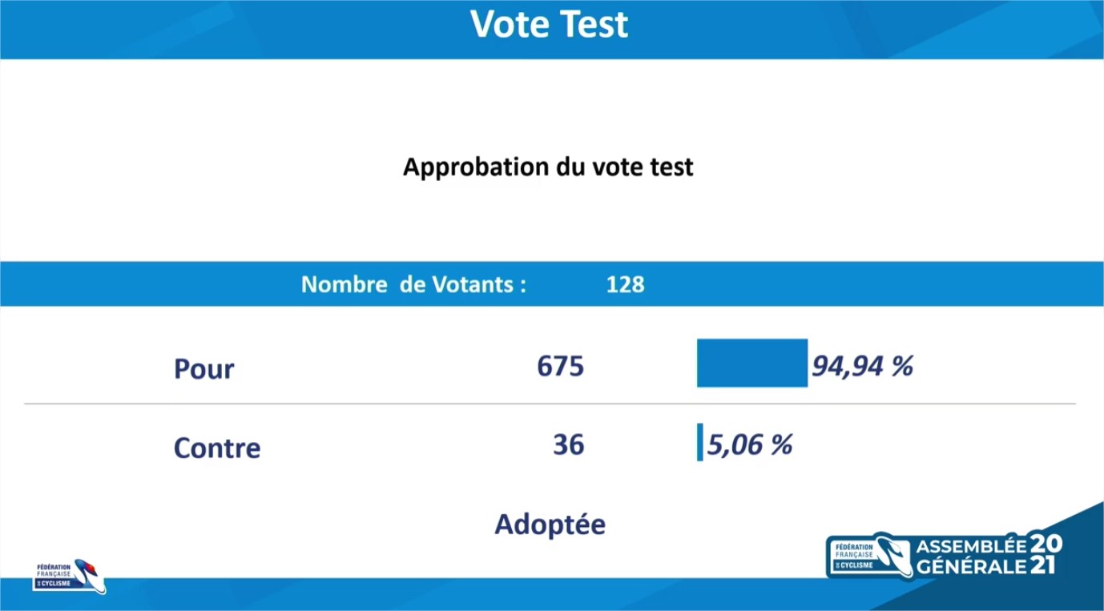This screenshot has width=1104, height=611.
Task: Click the 94,94 % percentage text
Action: tap(862, 366)
